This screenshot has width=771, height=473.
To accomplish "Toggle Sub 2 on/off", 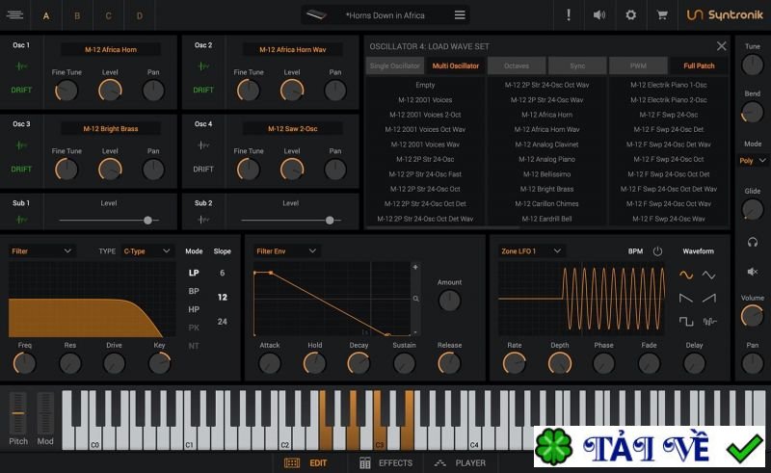I will pyautogui.click(x=203, y=220).
